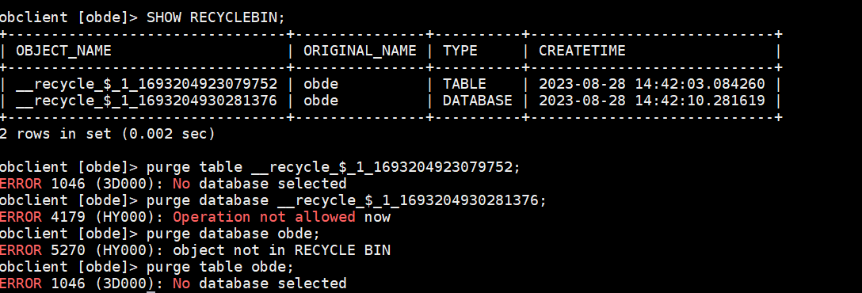Screen dimensions: 862x293
Task: Click the ORIGINAL_NAME column header
Action: (x=360, y=51)
